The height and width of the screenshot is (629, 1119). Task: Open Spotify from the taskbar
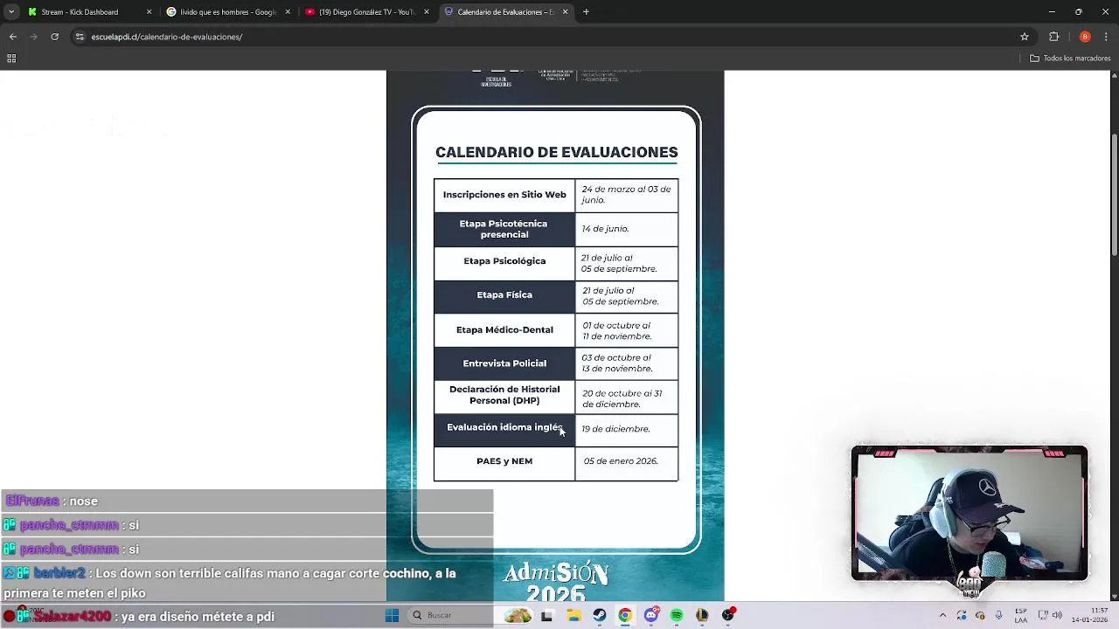point(677,616)
